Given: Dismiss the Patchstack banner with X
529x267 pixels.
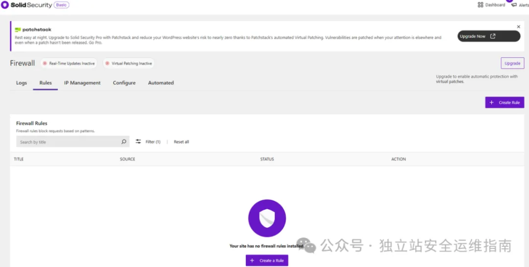Looking at the screenshot, I should pos(519,27).
